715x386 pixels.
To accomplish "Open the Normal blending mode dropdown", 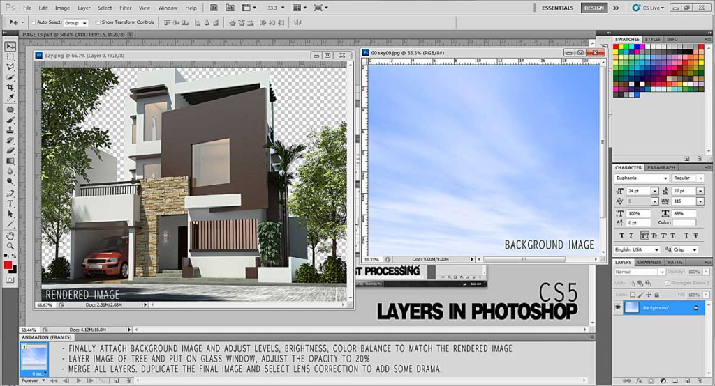I will tap(640, 272).
